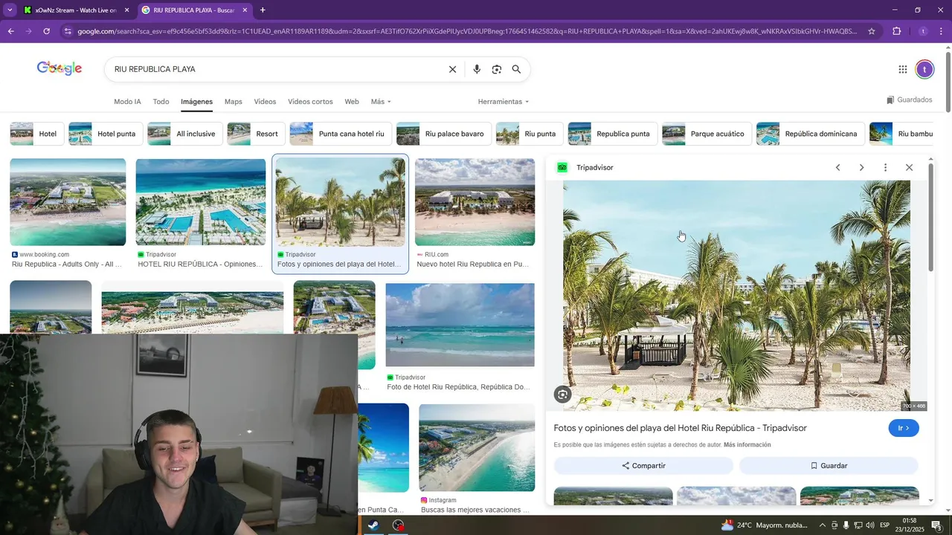Show next image in preview panel

coord(861,167)
